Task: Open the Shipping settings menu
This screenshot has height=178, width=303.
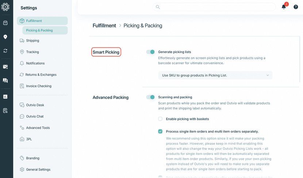Action: [32, 41]
